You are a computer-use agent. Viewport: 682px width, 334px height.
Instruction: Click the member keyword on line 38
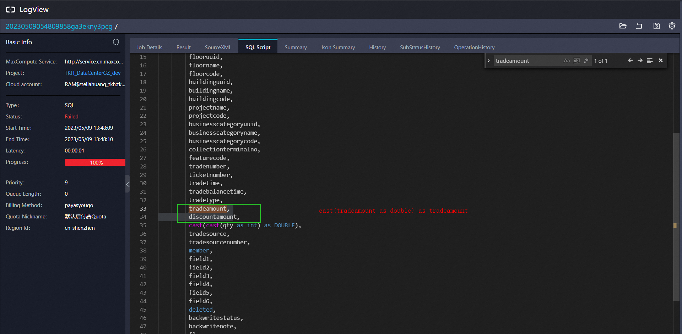point(199,251)
